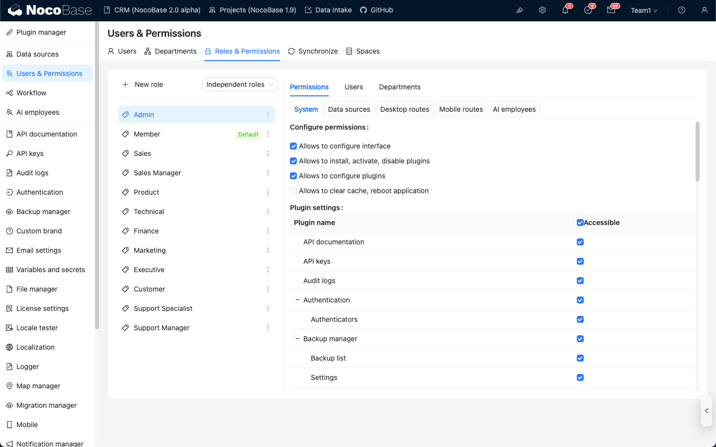Switch to the Data sources permissions tab
This screenshot has height=447, width=716.
[x=349, y=109]
